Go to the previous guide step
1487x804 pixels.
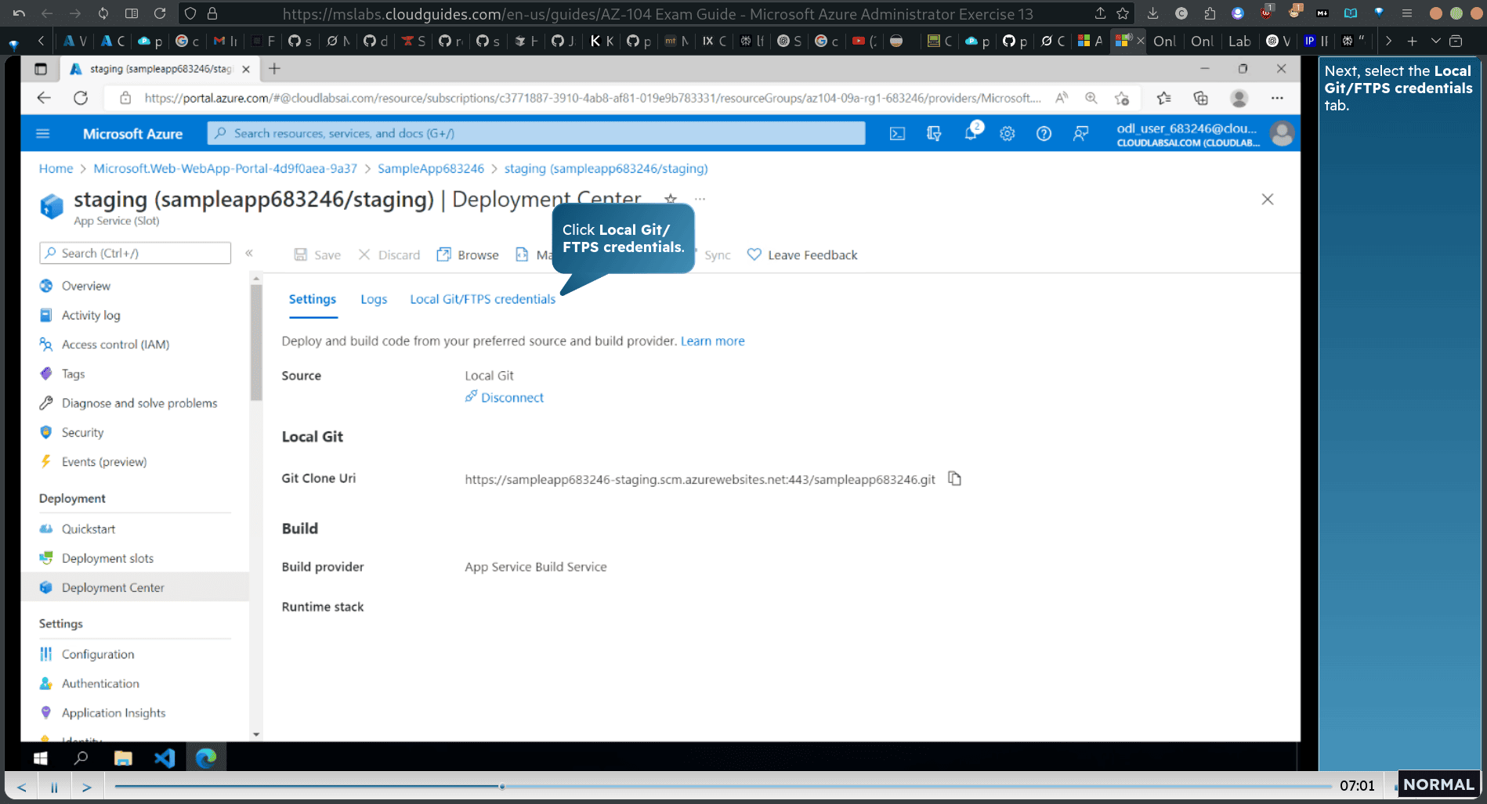22,787
